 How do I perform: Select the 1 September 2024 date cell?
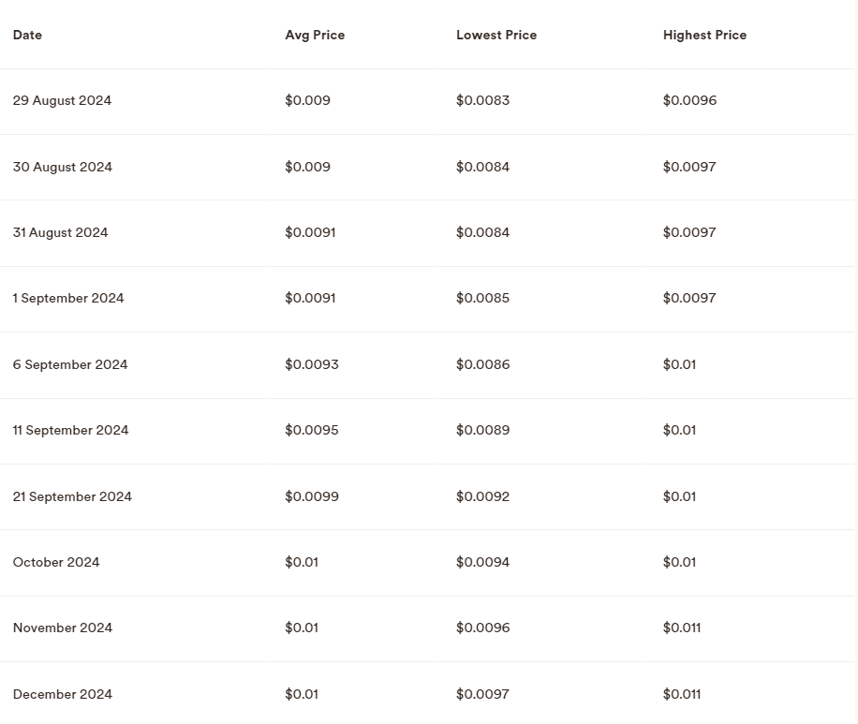[68, 299]
